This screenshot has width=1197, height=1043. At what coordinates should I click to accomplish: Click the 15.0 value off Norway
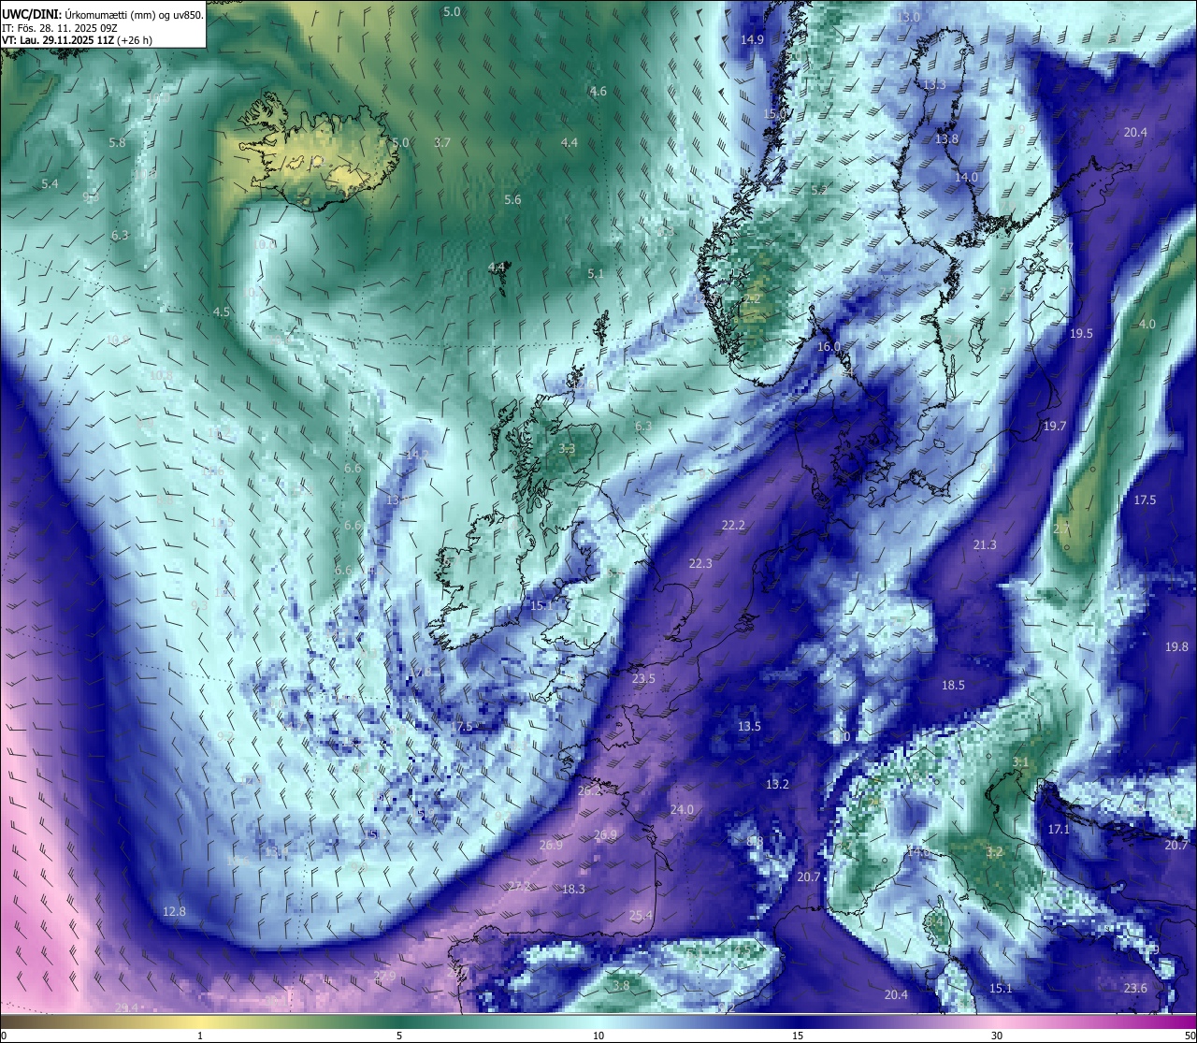[773, 114]
